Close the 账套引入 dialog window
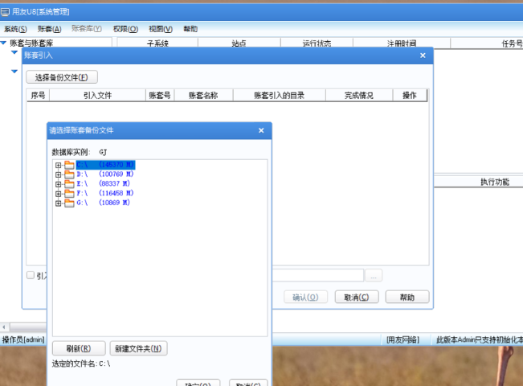 coord(423,55)
